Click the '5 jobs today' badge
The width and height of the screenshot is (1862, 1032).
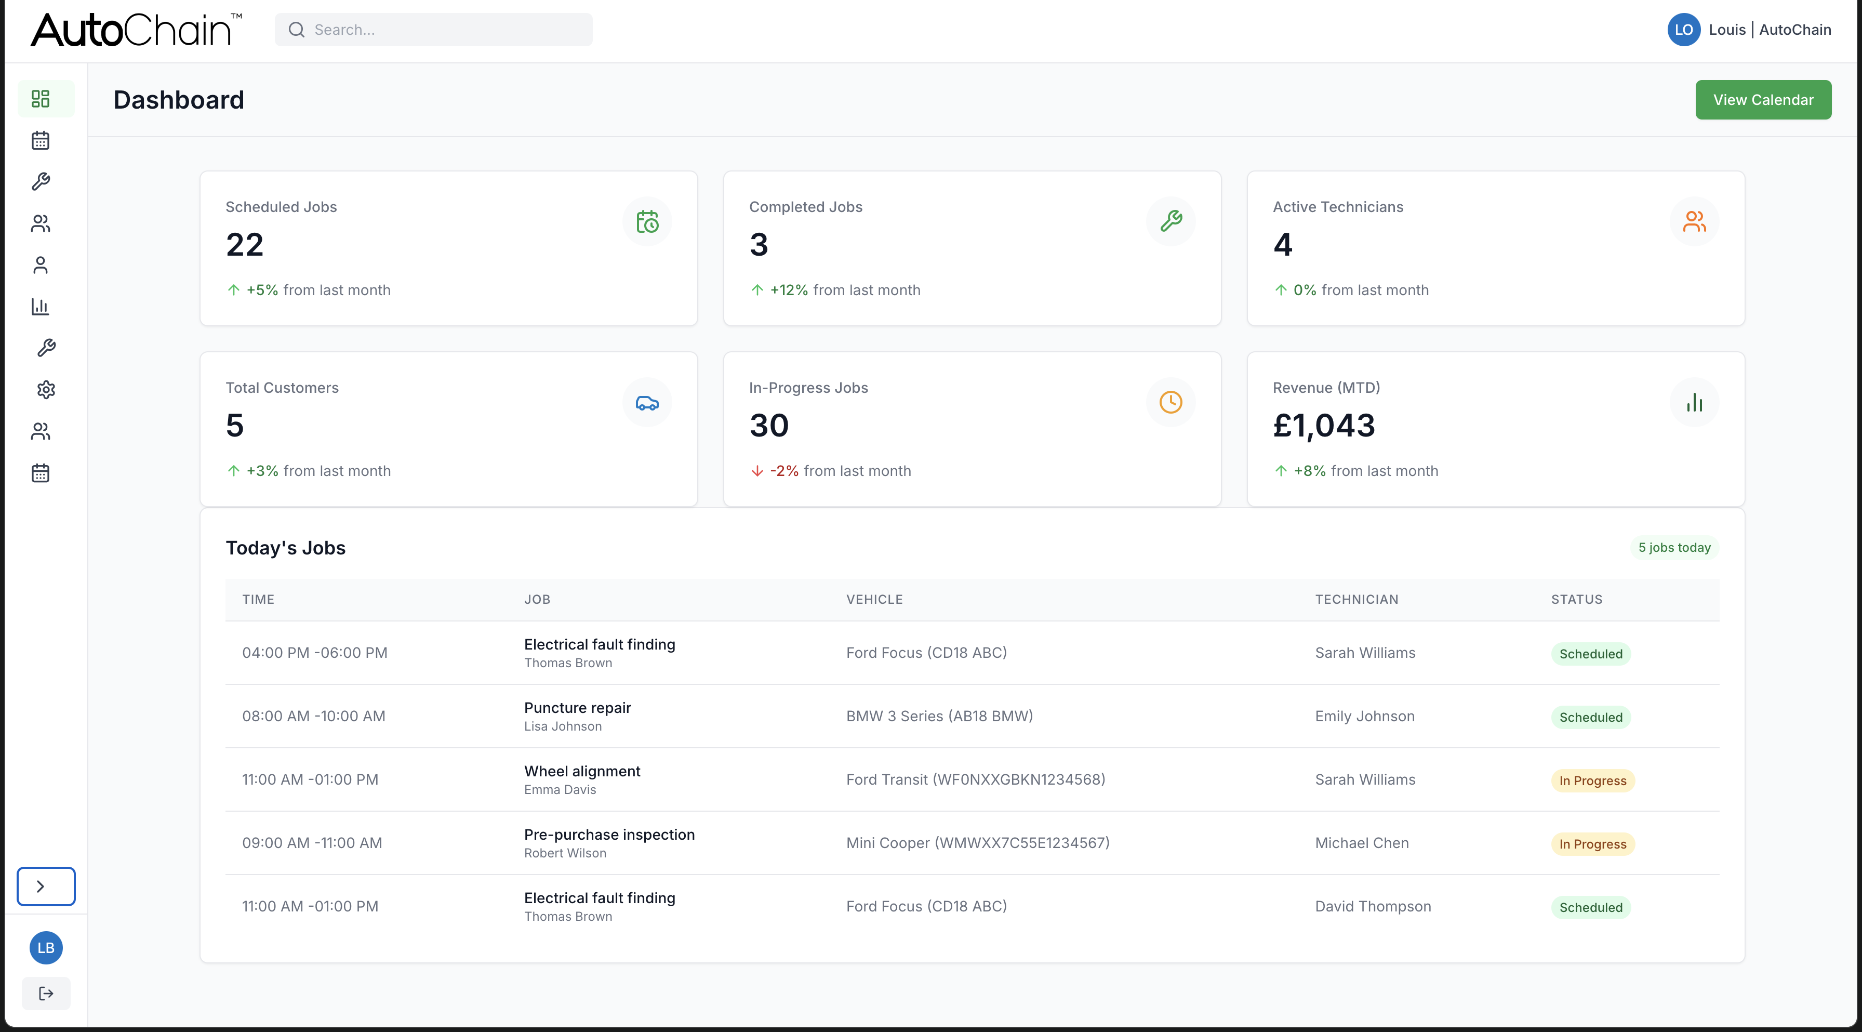pyautogui.click(x=1675, y=548)
